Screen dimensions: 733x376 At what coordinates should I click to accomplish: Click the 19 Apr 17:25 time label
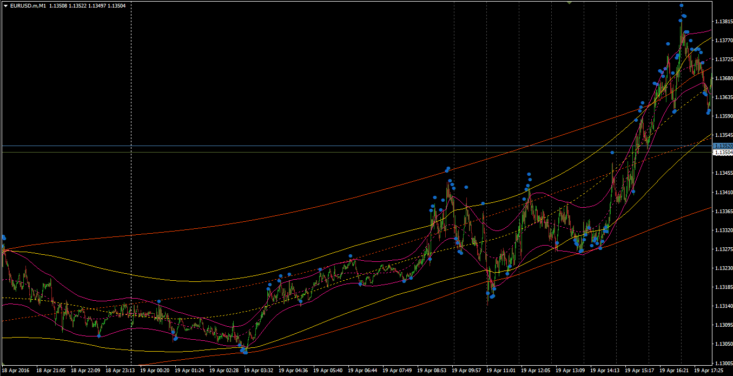click(709, 371)
